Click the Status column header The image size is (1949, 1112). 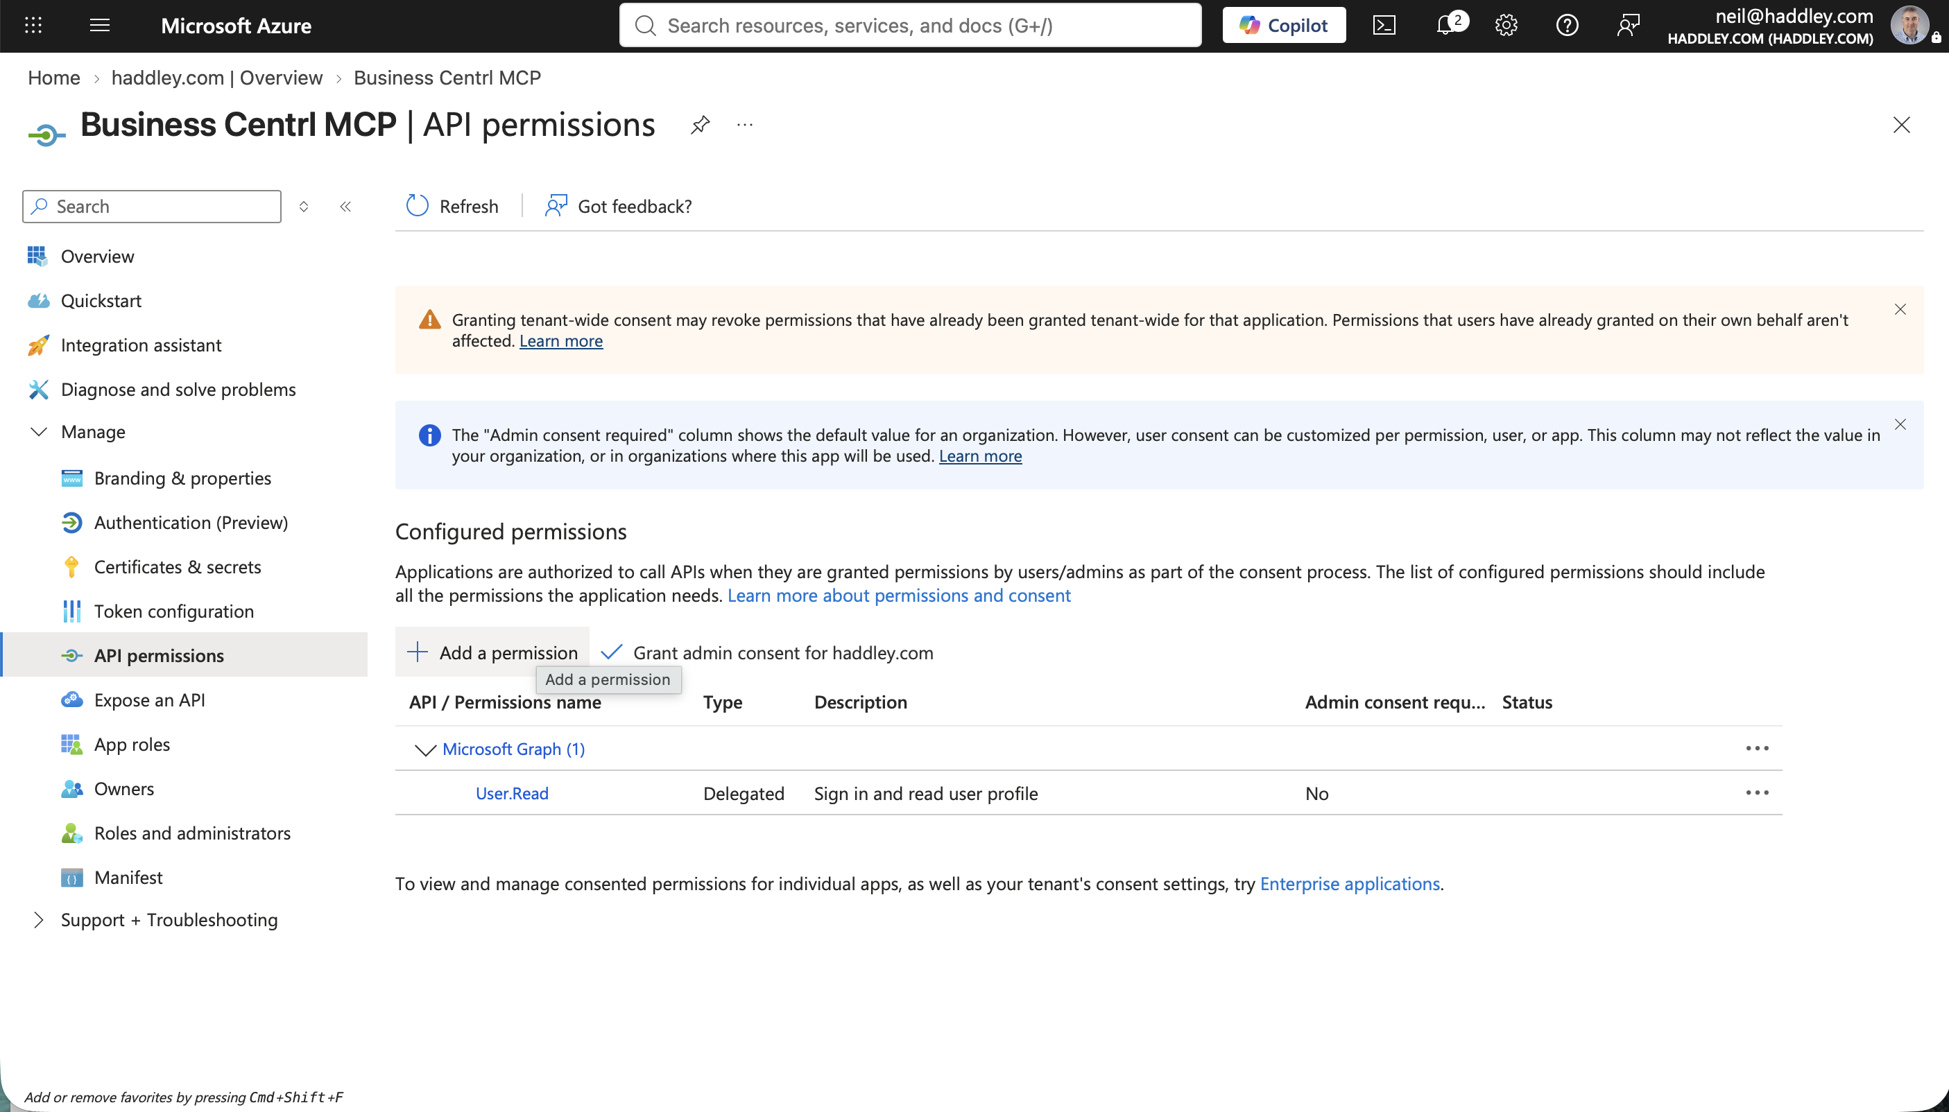click(1527, 702)
